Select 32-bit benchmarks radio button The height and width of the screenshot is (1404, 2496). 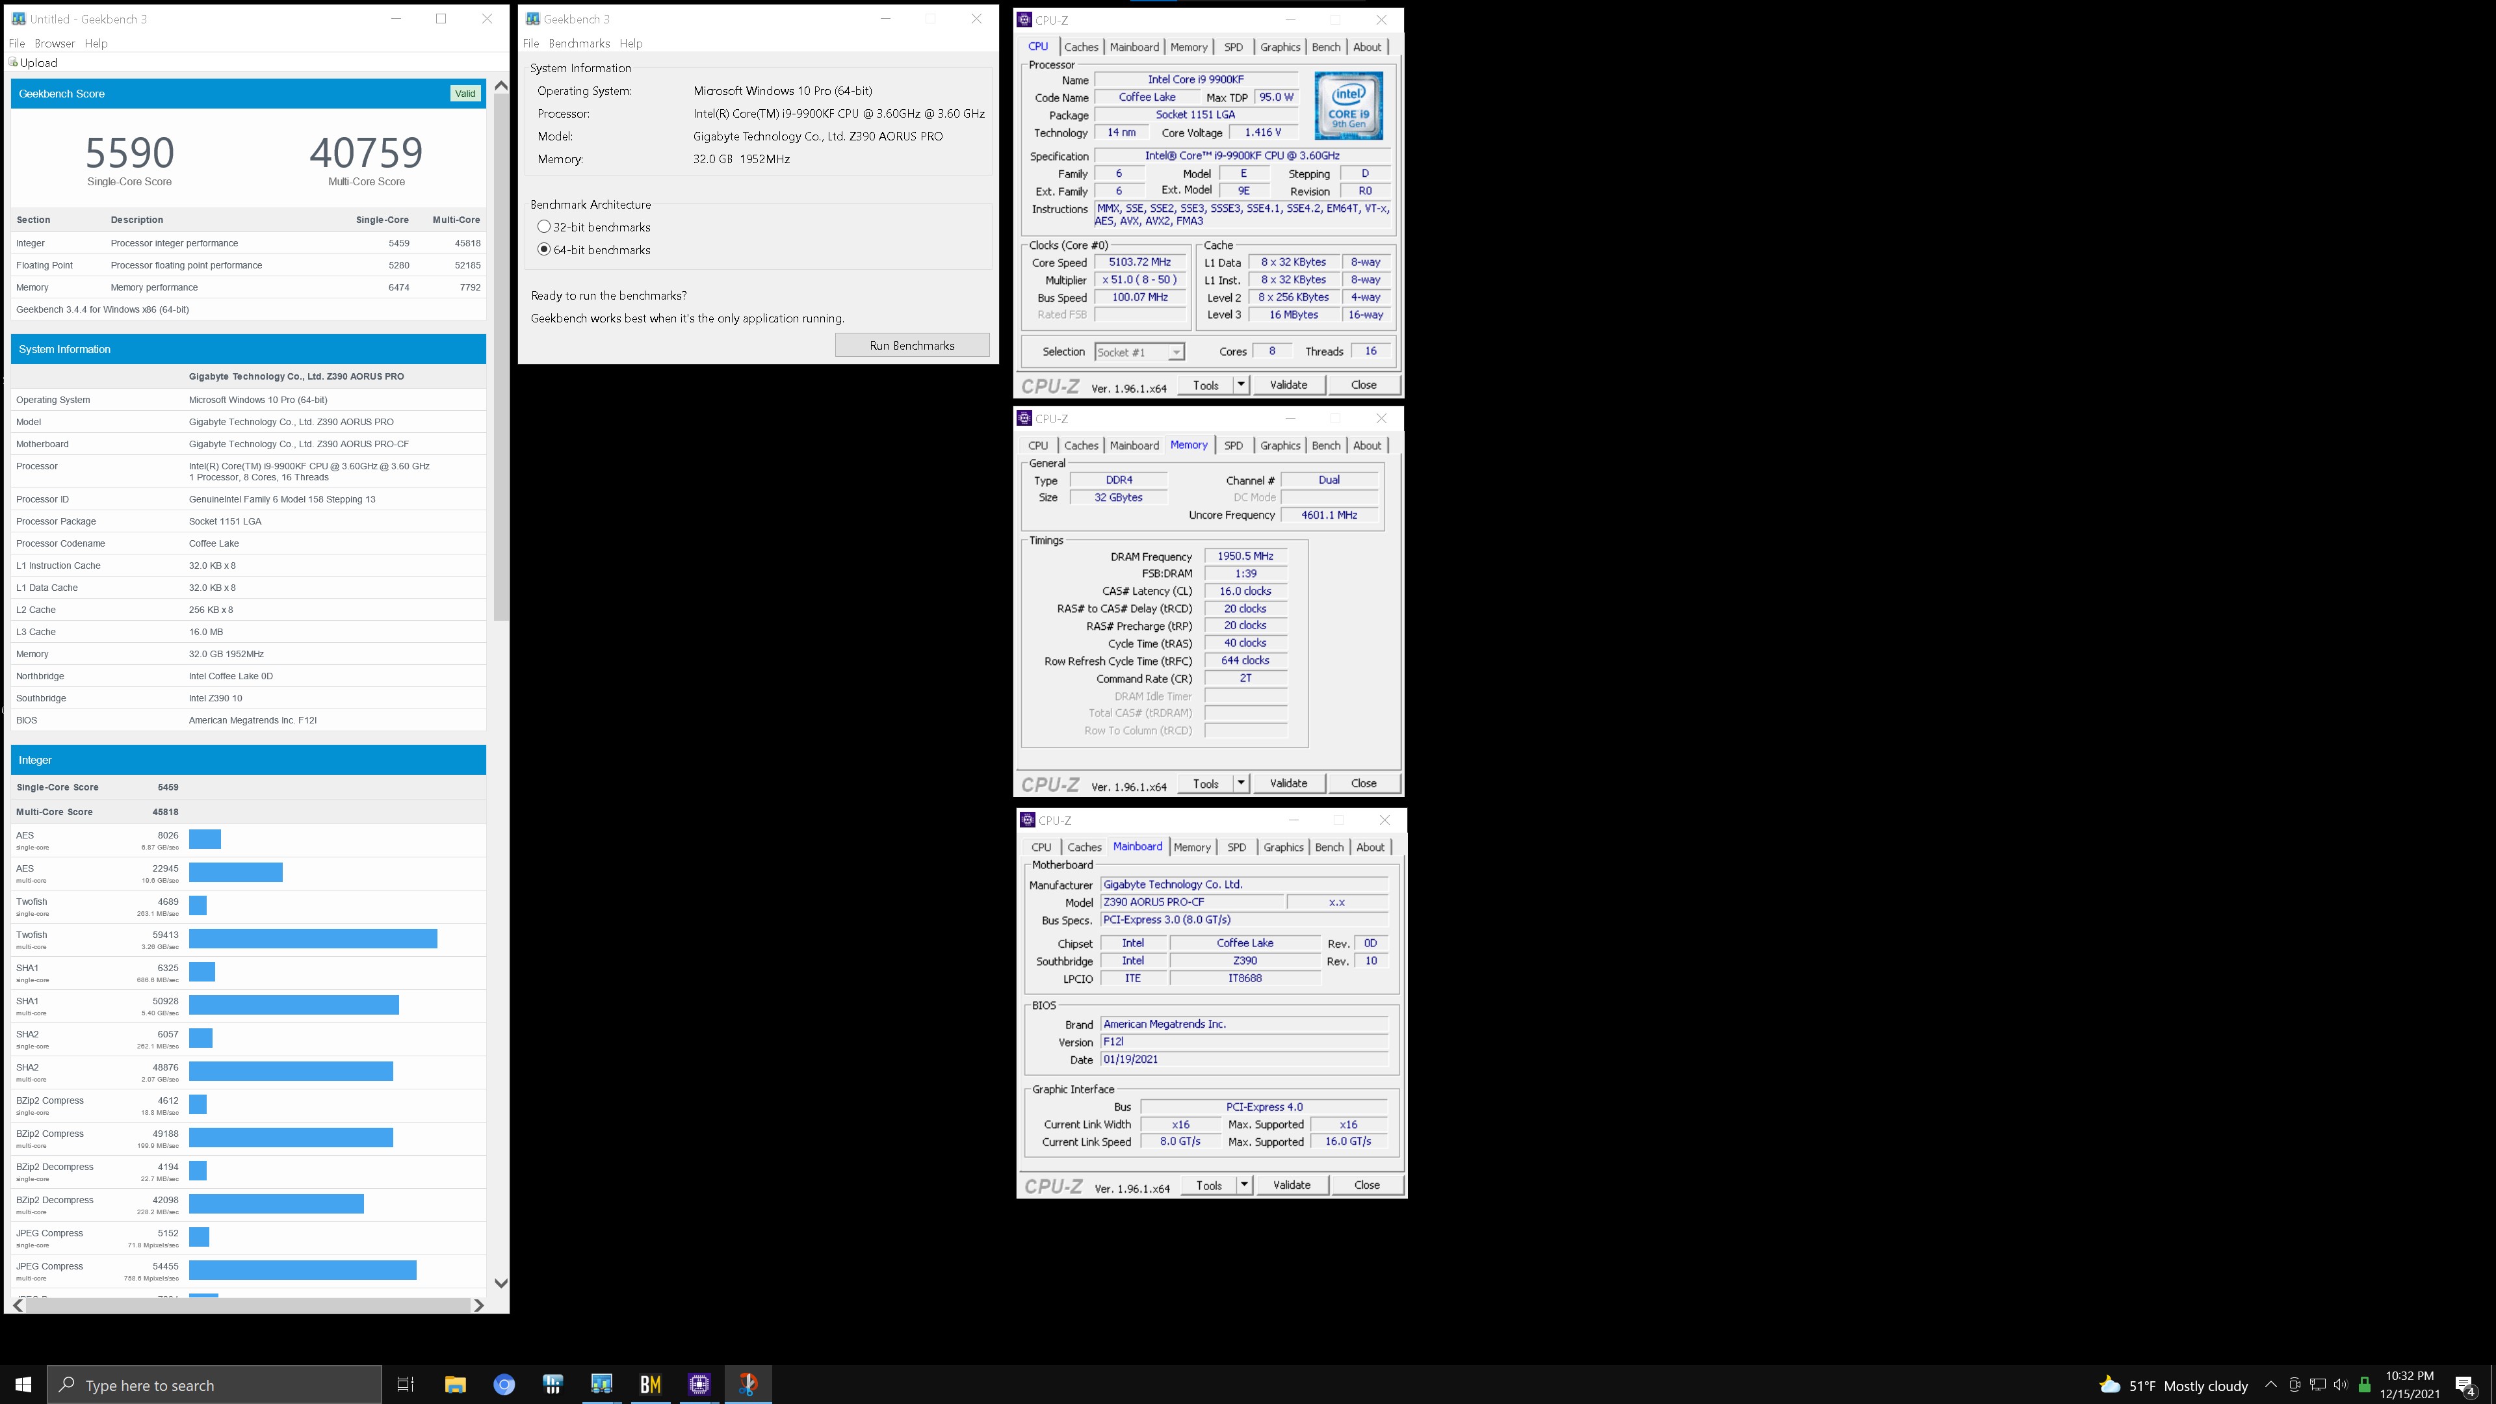pyautogui.click(x=543, y=227)
